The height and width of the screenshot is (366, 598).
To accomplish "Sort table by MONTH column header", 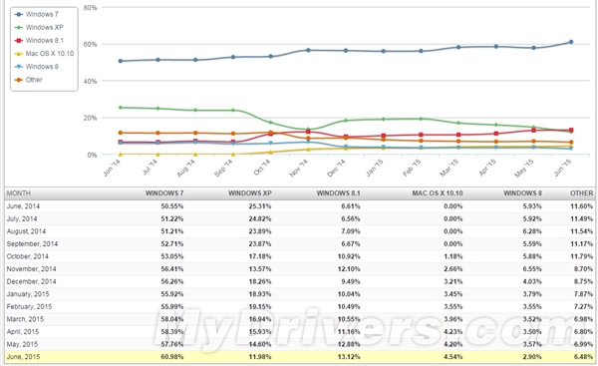I will click(19, 193).
